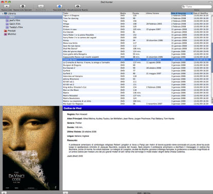The width and height of the screenshot is (213, 194).
Task: Sort by the Ultima Visione column header
Action: [x=158, y=13]
